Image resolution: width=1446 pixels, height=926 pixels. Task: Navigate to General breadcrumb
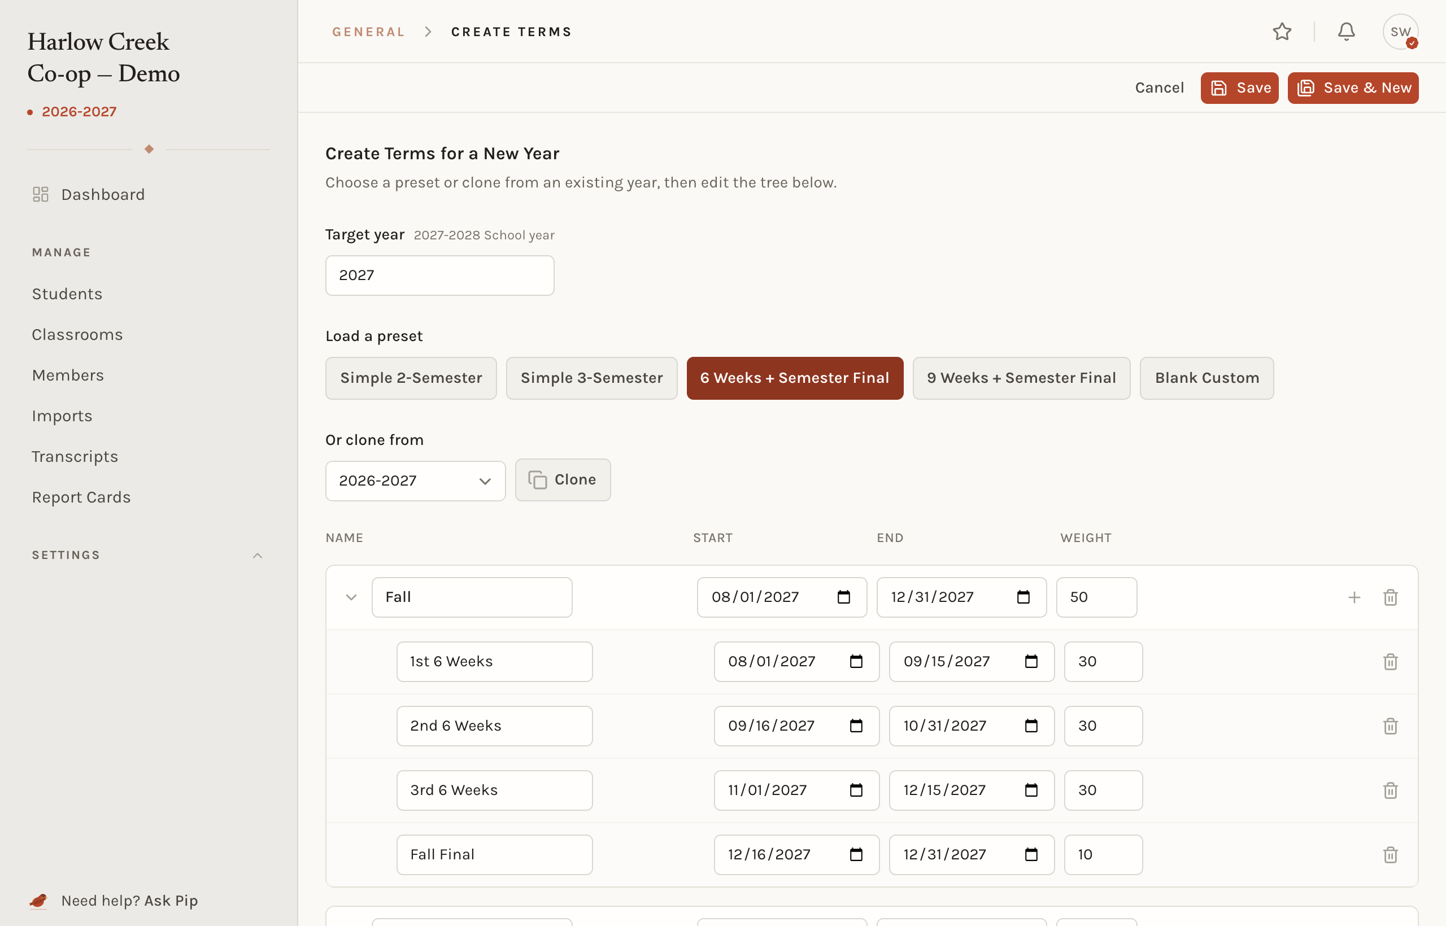pyautogui.click(x=368, y=32)
